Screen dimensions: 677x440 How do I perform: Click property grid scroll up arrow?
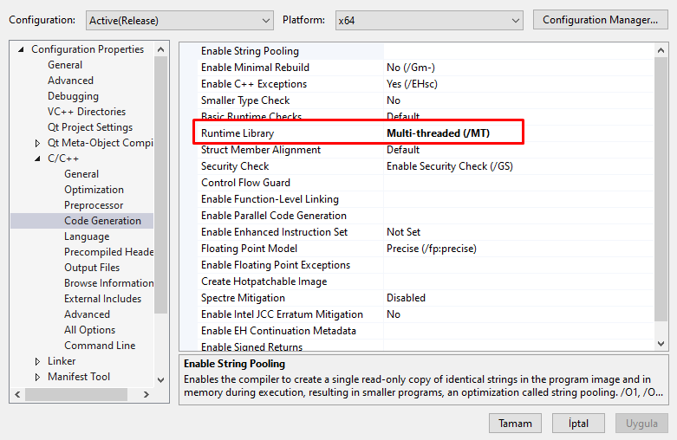point(661,50)
